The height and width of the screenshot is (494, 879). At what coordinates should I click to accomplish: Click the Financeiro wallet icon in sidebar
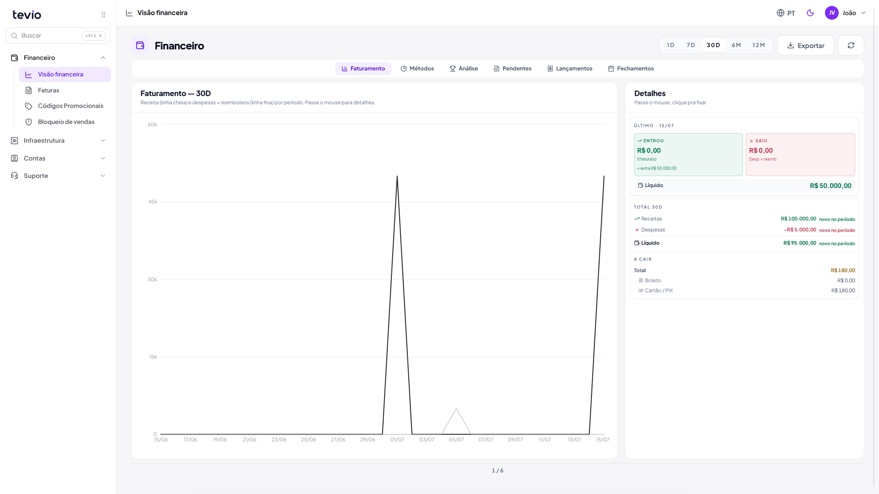click(x=15, y=58)
